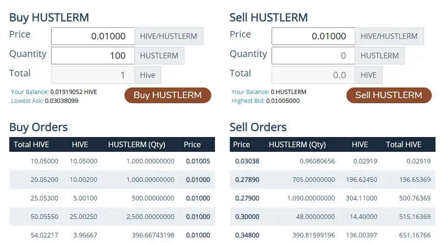Click the HUSTLERM (Qty) header in Buy Orders
This screenshot has width=442, height=243.
click(136, 144)
